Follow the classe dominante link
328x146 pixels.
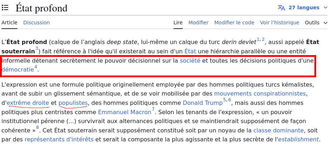click(278, 131)
